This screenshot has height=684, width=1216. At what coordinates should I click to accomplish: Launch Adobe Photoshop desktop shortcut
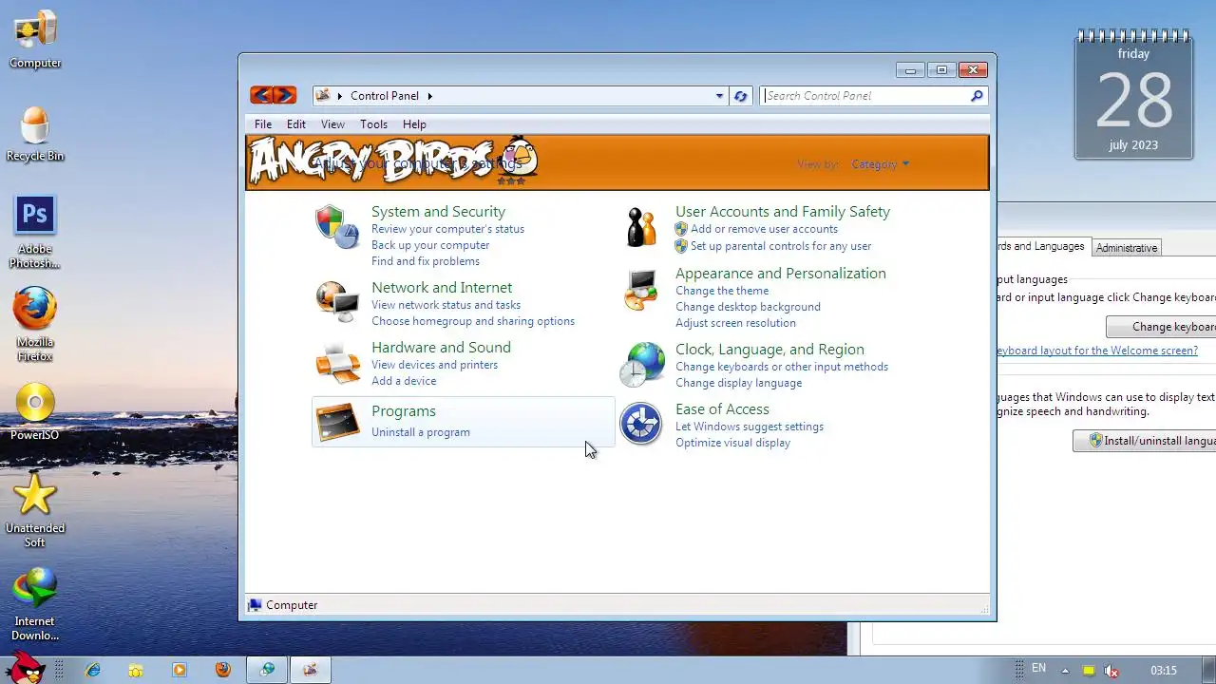[x=35, y=233]
